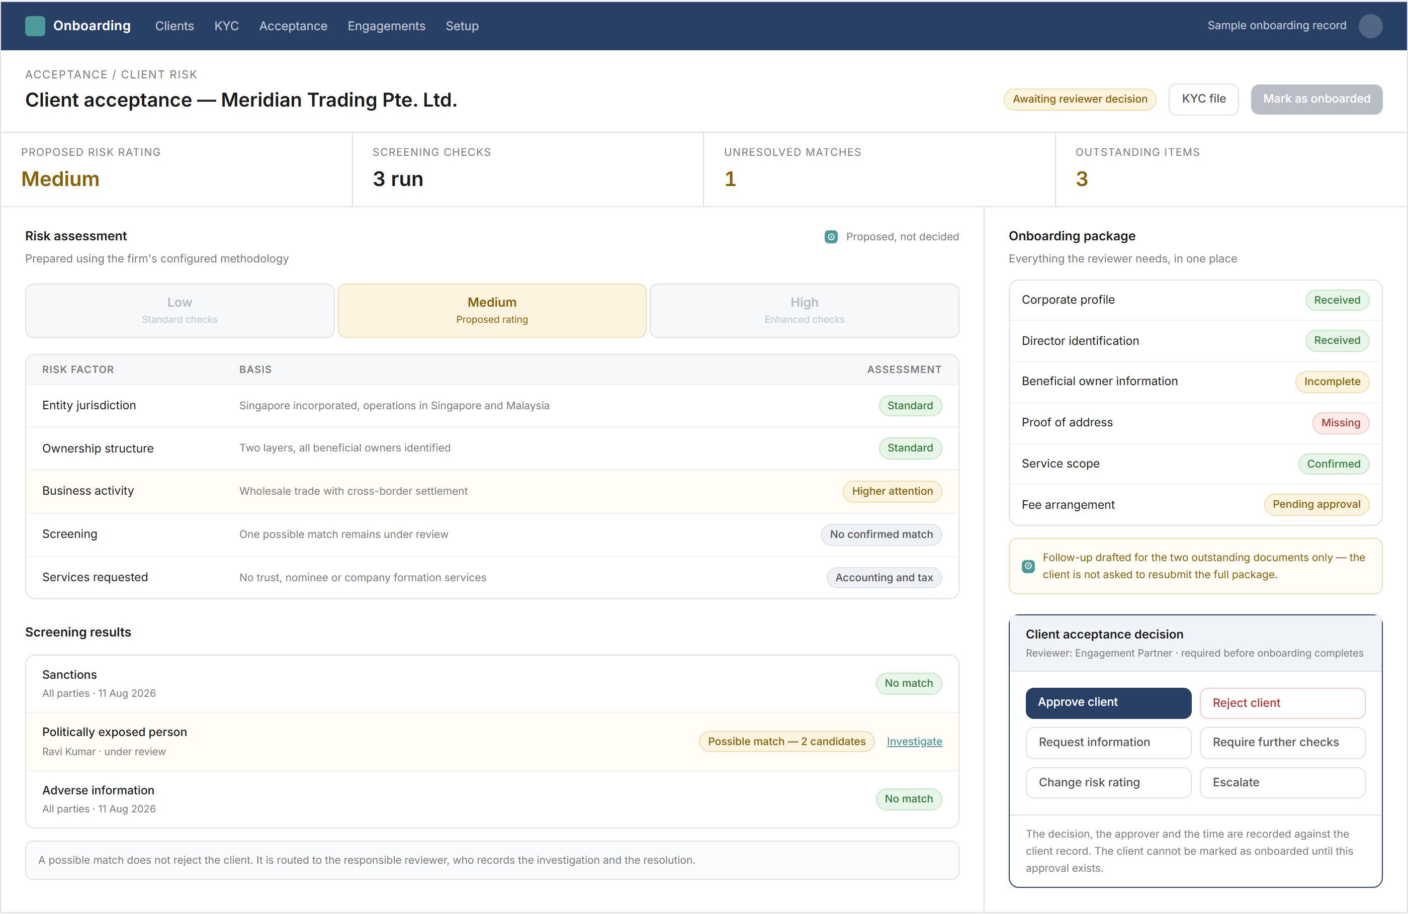Select the Ownership structure risk factor
The height and width of the screenshot is (914, 1408).
click(x=492, y=448)
